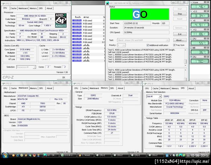This screenshot has width=211, height=165.
Task: Click the circular icon on CPU temperature header
Action: [x=208, y=38]
